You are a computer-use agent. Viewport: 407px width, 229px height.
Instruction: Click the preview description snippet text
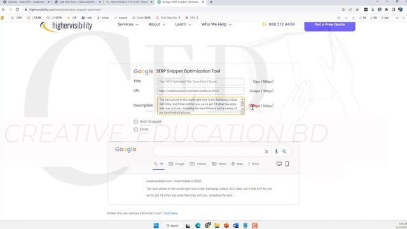click(x=209, y=192)
